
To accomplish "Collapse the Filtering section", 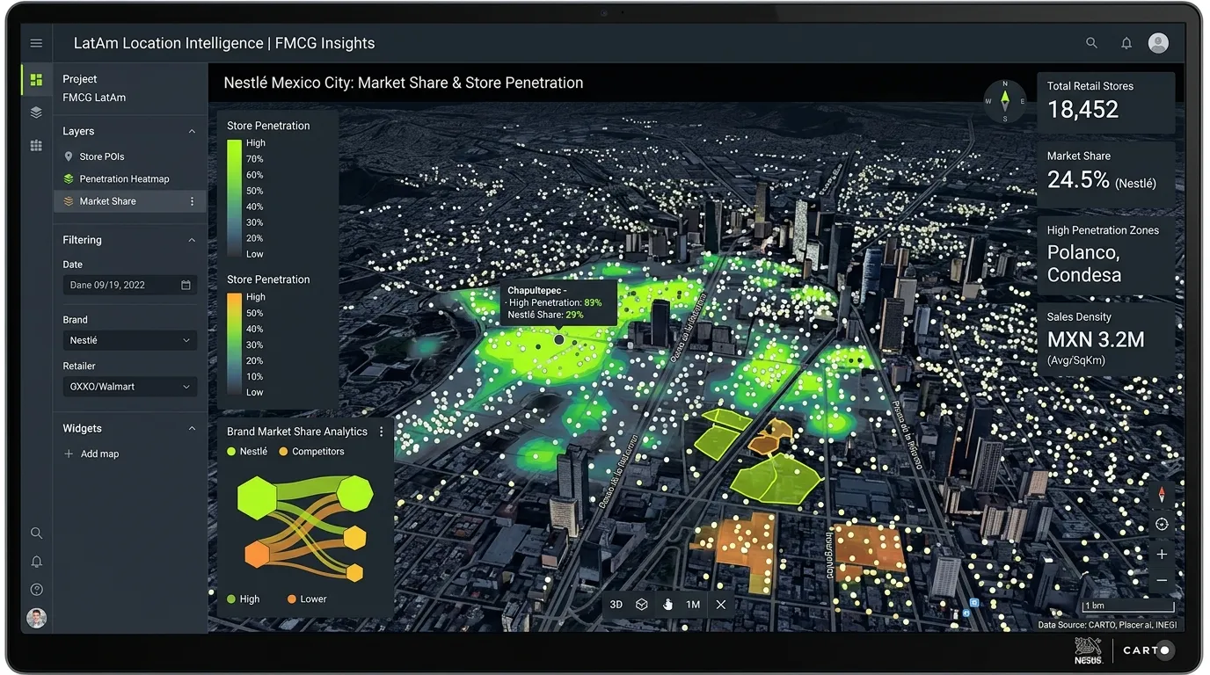I will [x=192, y=240].
